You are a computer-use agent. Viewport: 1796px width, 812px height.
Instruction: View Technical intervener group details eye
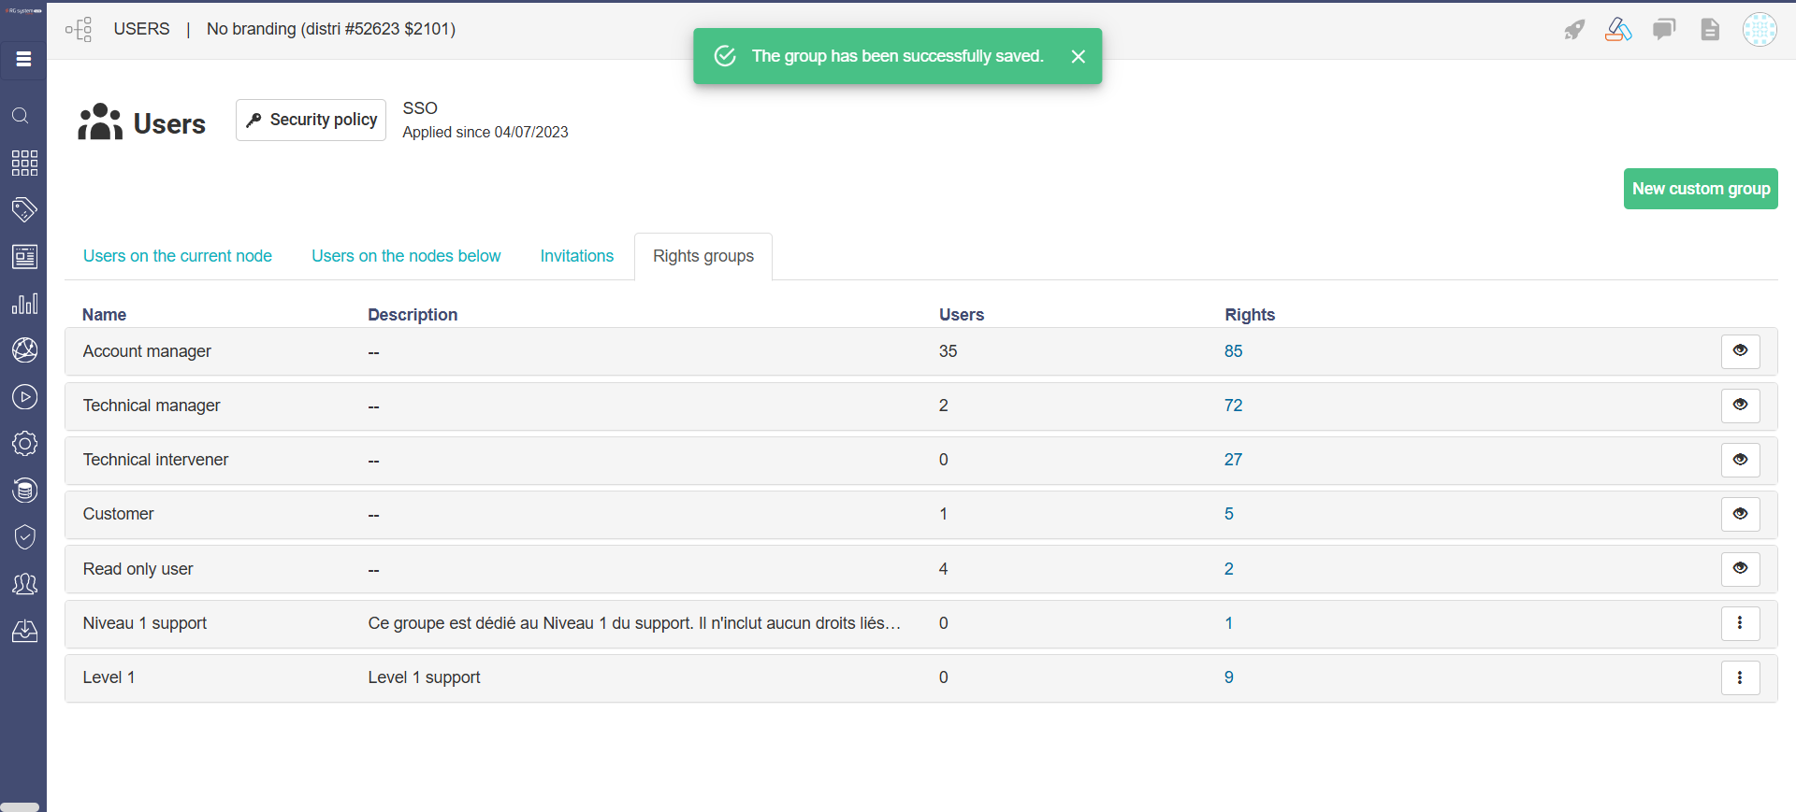(1740, 460)
